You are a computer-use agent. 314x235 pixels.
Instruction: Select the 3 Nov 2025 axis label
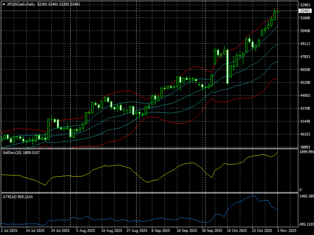click(286, 231)
